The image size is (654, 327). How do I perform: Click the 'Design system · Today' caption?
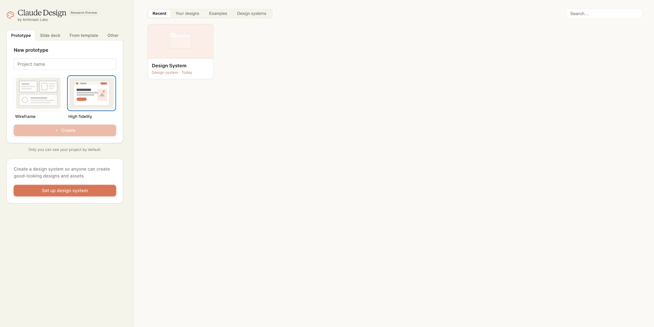pos(172,72)
